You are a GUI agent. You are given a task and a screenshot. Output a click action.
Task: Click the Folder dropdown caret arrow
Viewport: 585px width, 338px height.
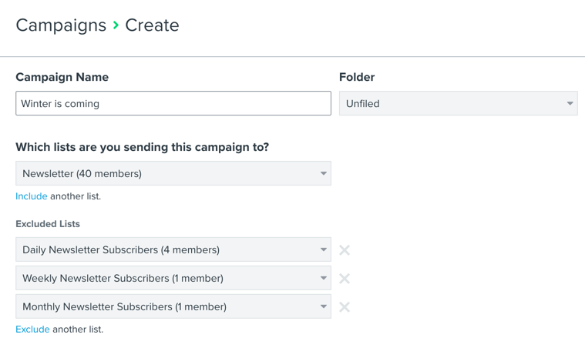(570, 103)
